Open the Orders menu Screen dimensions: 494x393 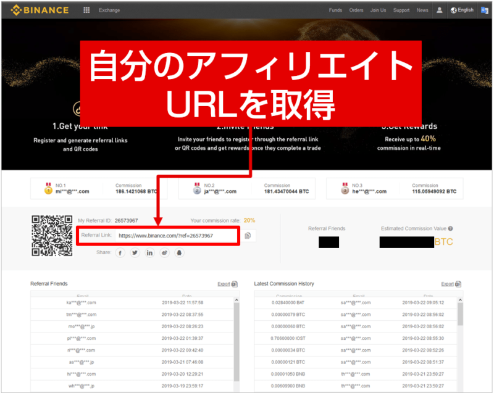click(356, 10)
